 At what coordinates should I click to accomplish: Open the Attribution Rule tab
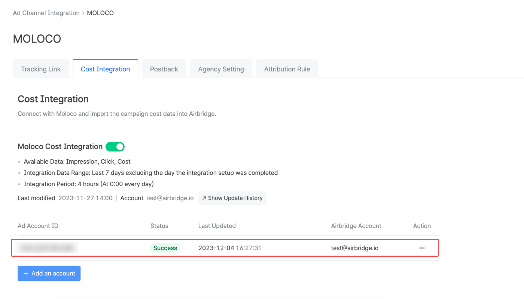pyautogui.click(x=287, y=69)
